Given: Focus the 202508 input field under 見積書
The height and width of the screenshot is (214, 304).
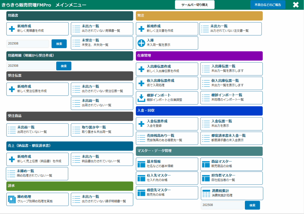Looking at the screenshot, I should 28,44.
